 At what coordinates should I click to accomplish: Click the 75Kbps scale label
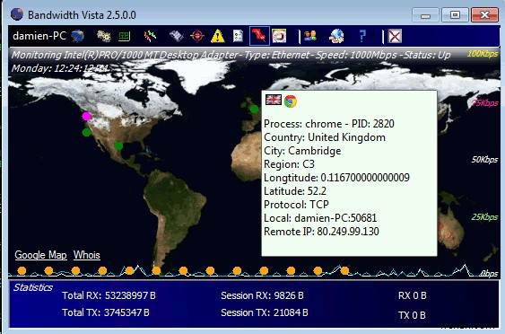(484, 103)
